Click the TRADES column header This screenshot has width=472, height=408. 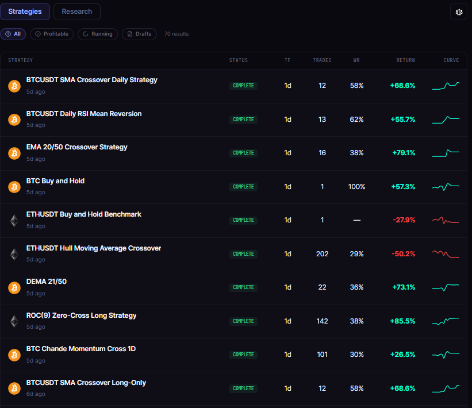tap(322, 60)
